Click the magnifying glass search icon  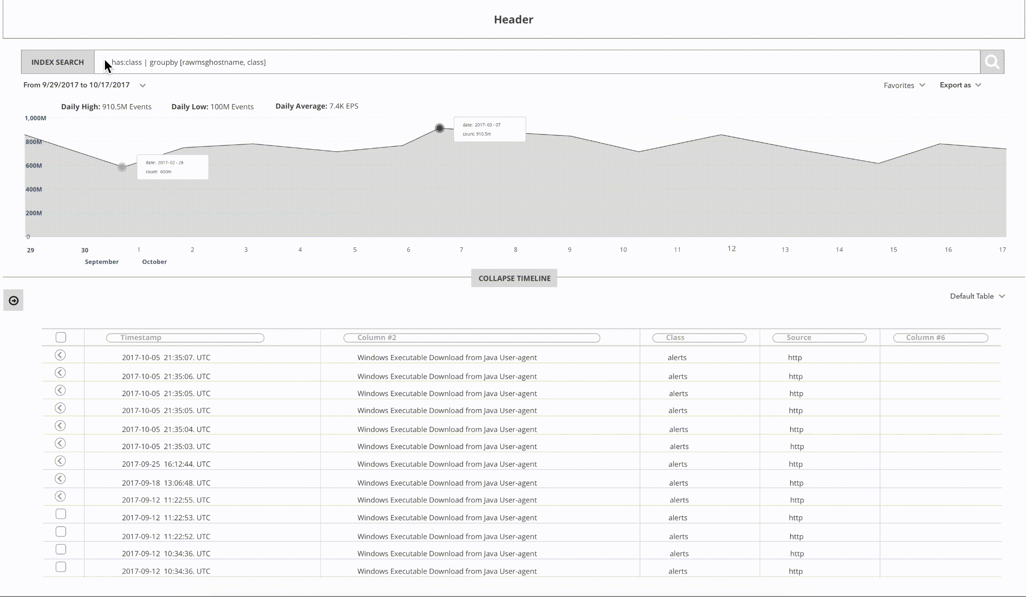tap(992, 62)
